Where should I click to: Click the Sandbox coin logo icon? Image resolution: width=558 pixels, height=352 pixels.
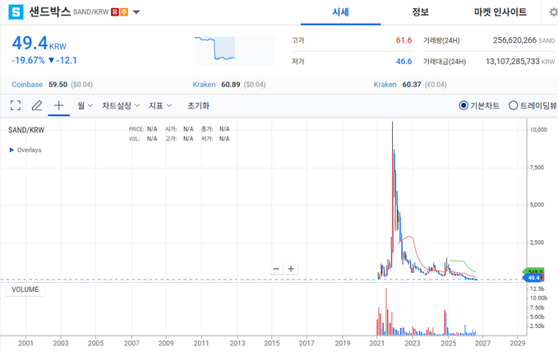(x=16, y=12)
